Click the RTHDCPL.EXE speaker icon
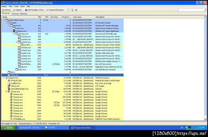208x137 pixels. point(9,81)
